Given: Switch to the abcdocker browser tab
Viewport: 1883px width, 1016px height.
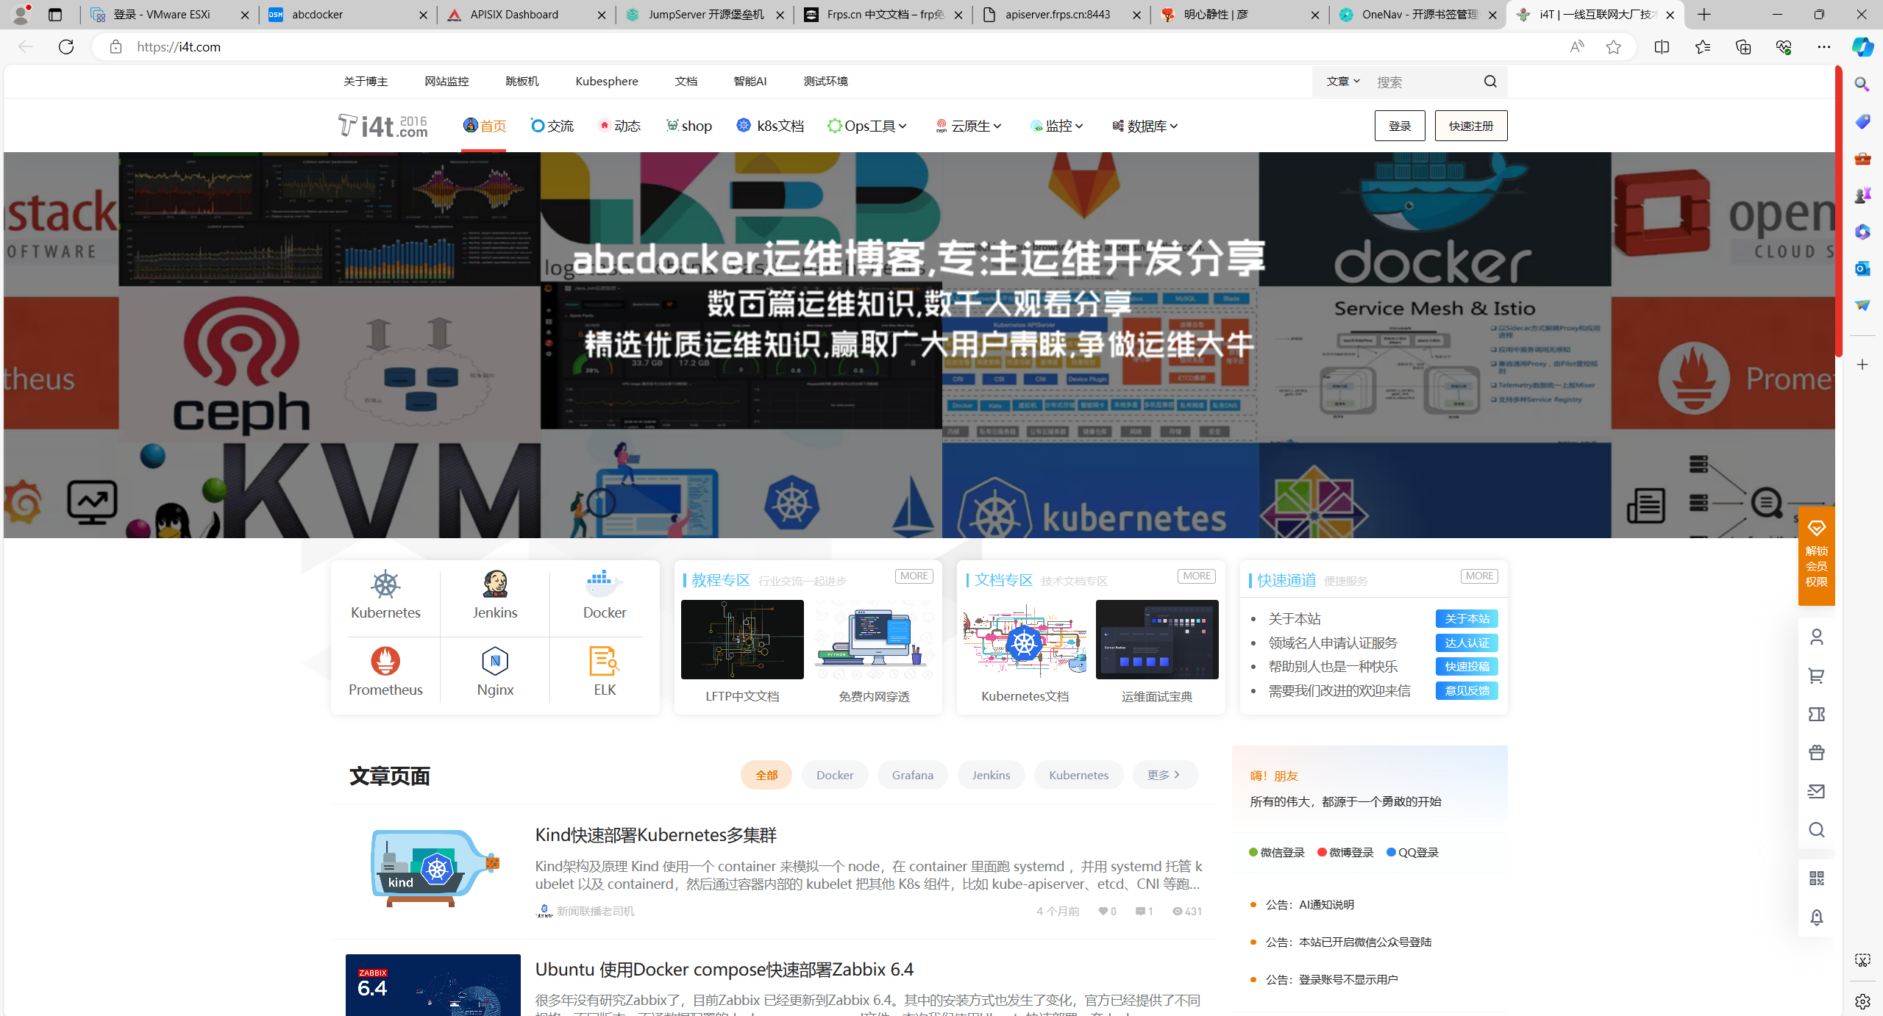Looking at the screenshot, I should (348, 15).
